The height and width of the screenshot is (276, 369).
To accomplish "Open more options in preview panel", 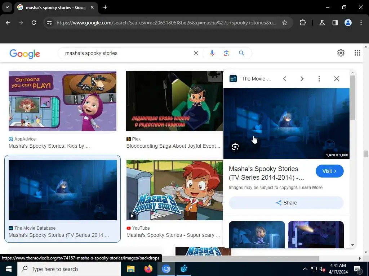I will point(319,79).
